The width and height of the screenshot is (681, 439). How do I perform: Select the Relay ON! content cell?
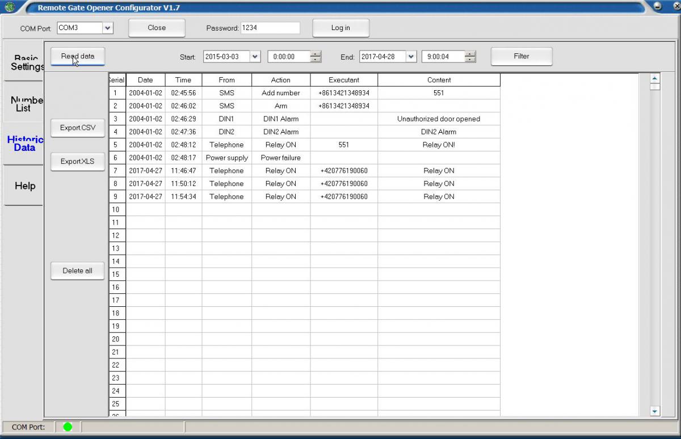(x=439, y=145)
